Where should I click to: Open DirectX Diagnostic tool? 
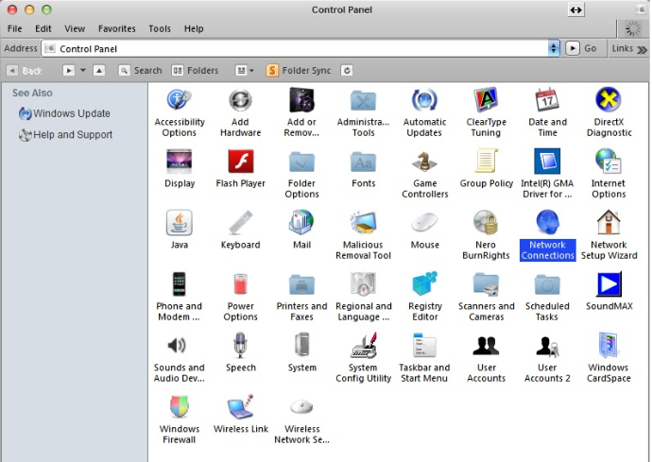click(609, 112)
